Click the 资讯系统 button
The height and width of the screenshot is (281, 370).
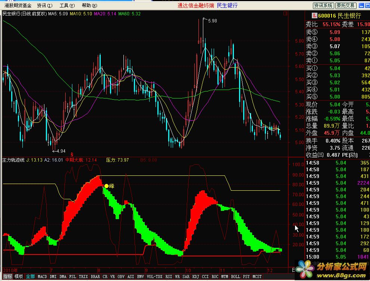click(323, 6)
